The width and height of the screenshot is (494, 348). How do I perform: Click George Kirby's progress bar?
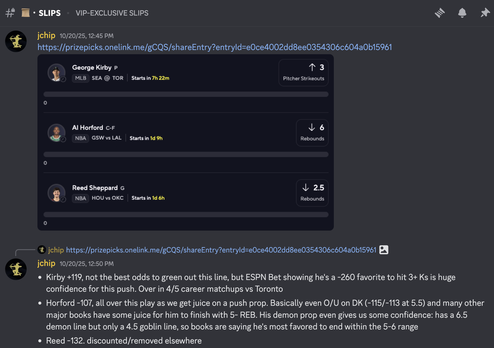pyautogui.click(x=186, y=94)
